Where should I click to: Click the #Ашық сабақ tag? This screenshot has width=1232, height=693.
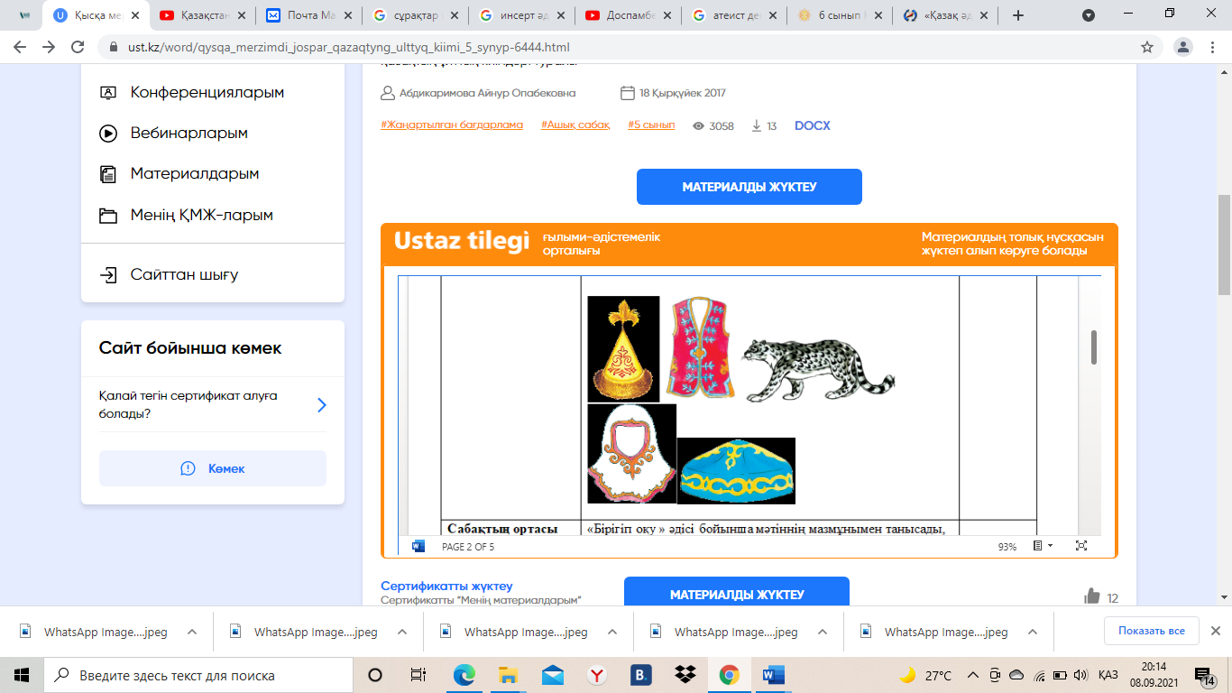[x=575, y=125]
